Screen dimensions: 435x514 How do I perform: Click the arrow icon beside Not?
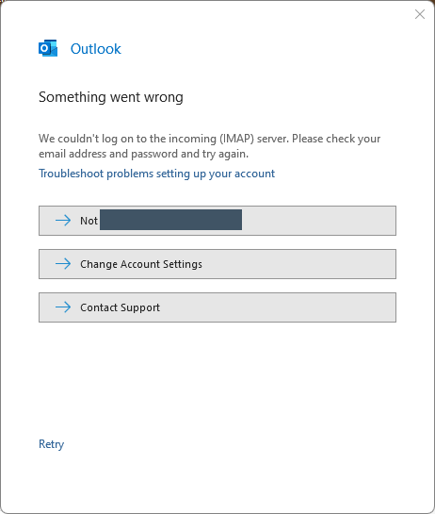(63, 221)
